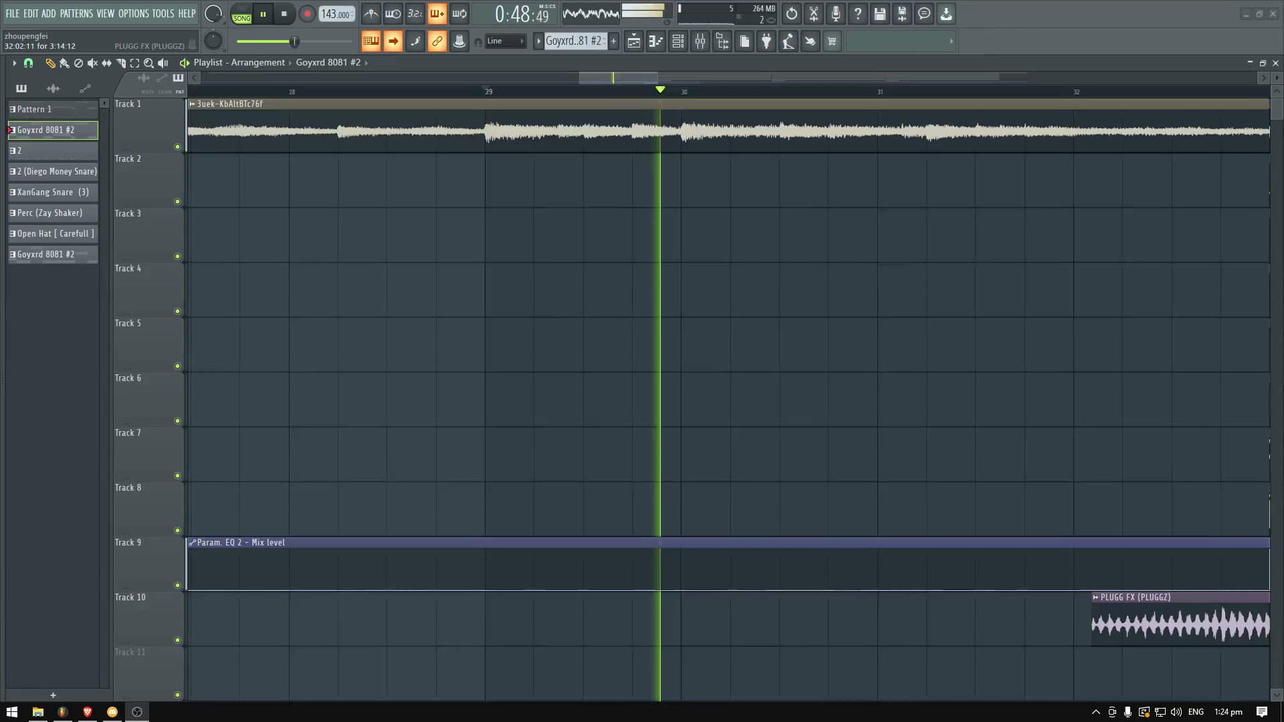The height and width of the screenshot is (722, 1284).
Task: Select the paint brush tool
Action: click(64, 63)
